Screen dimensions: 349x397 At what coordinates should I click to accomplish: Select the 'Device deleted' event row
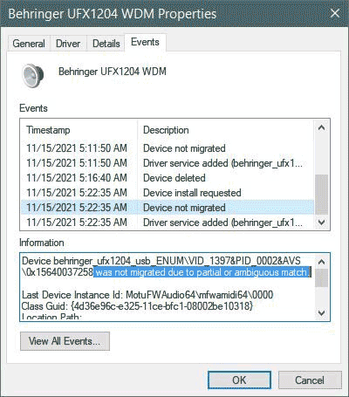(168, 178)
